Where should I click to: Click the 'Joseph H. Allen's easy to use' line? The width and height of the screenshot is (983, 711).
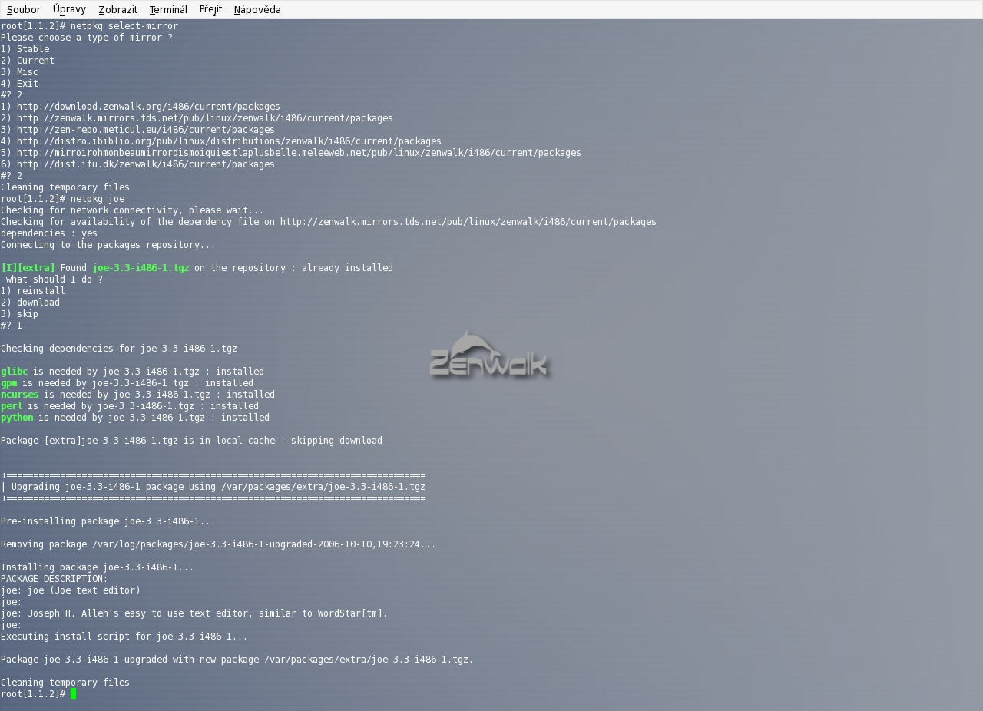click(x=194, y=613)
